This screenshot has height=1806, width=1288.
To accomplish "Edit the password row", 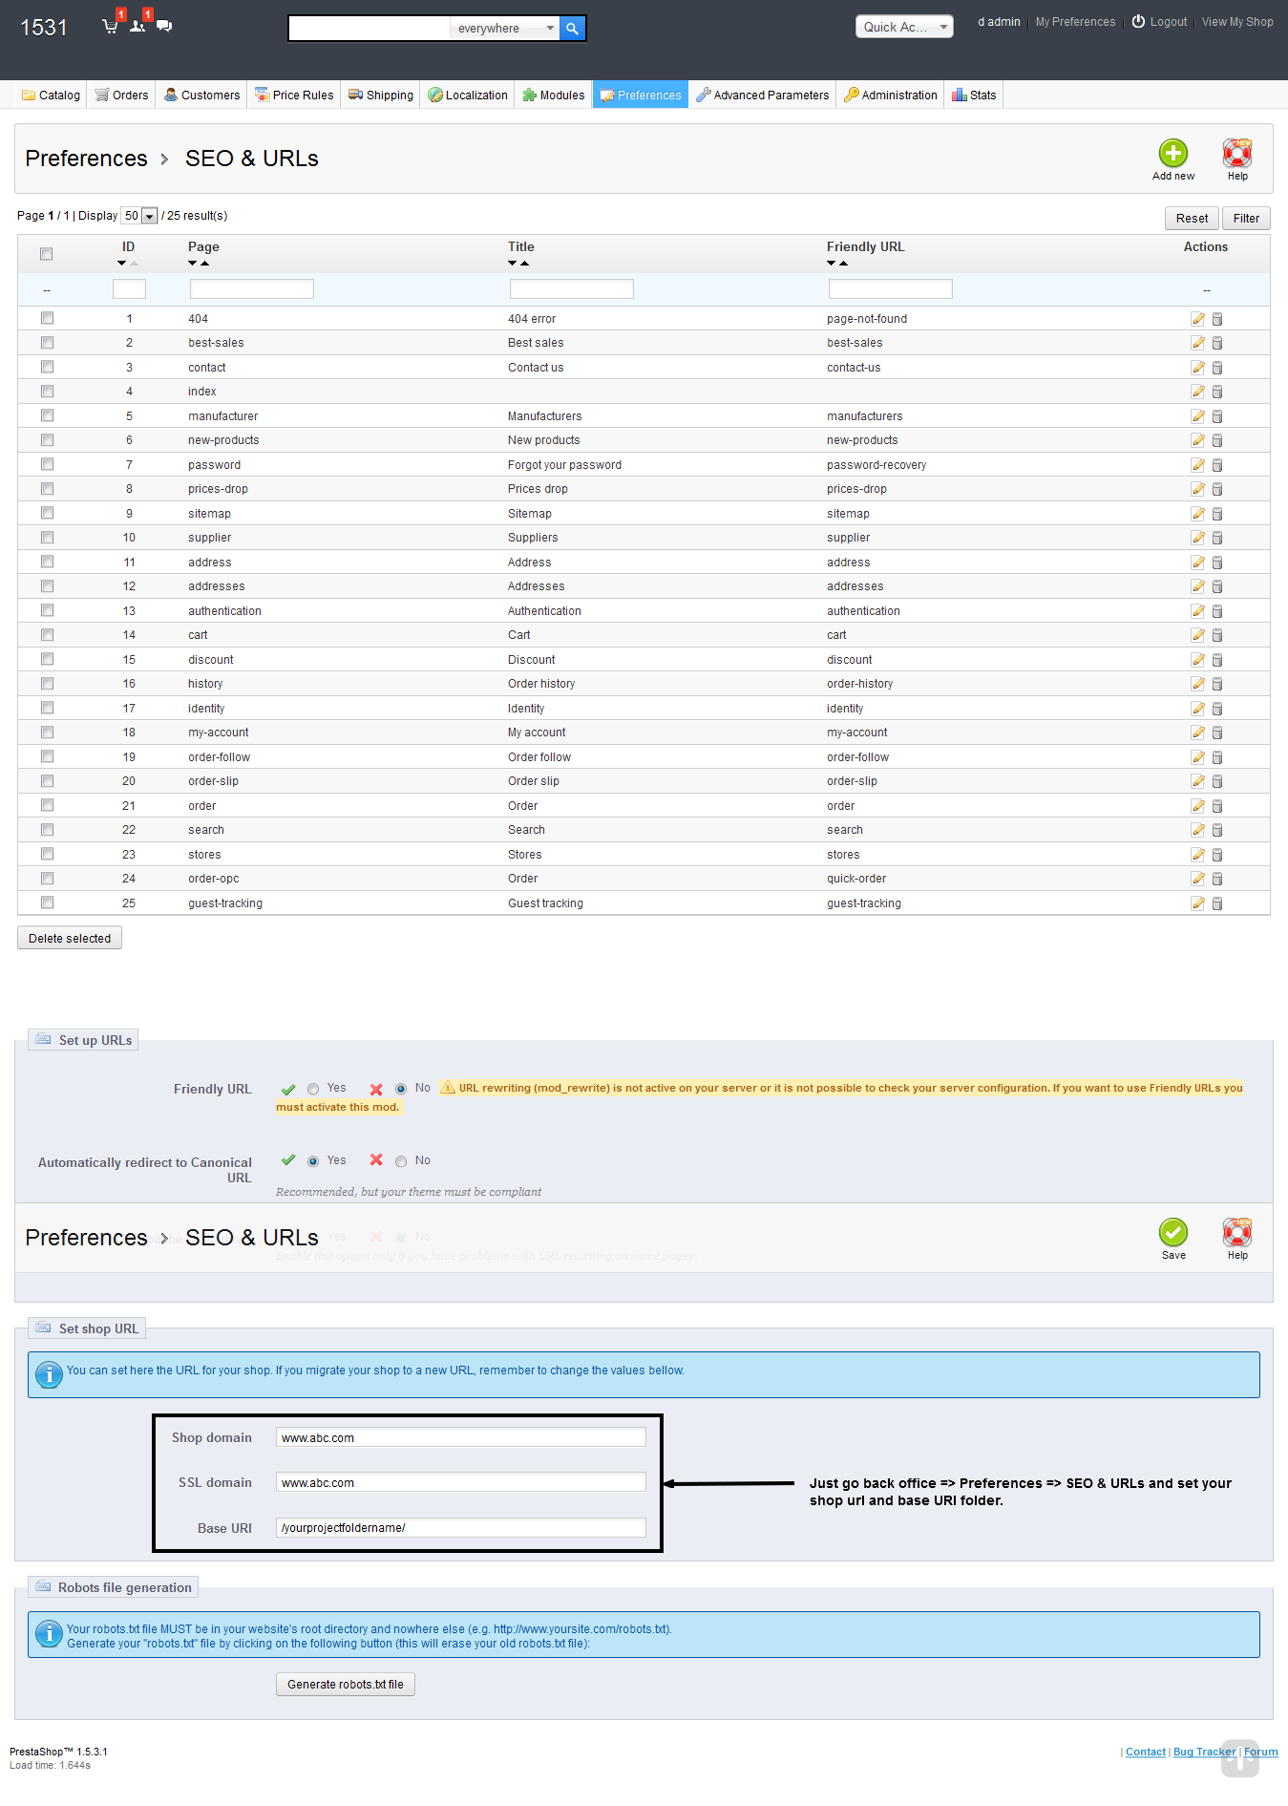I will [1197, 465].
